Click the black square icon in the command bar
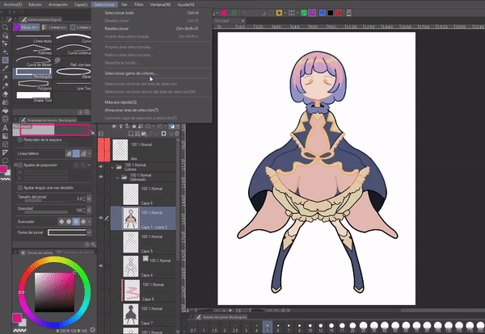Screen dimensions: 485x334 (x=331, y=13)
